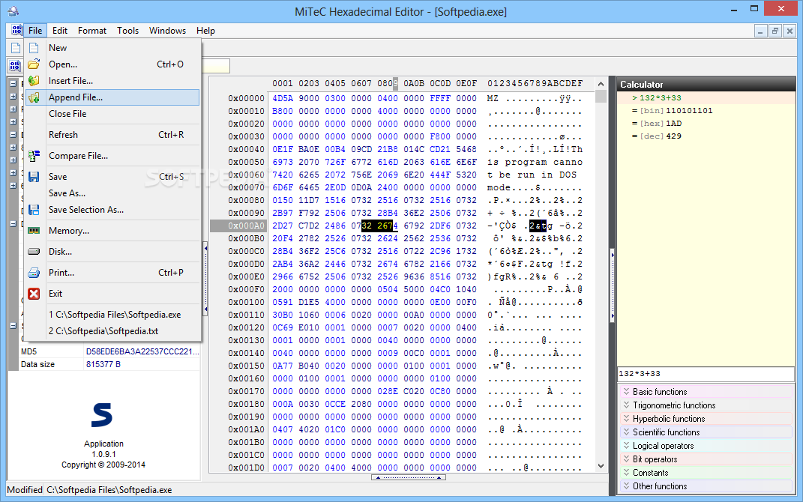Open recent file Softpedia.txt
803x502 pixels.
[x=112, y=331]
